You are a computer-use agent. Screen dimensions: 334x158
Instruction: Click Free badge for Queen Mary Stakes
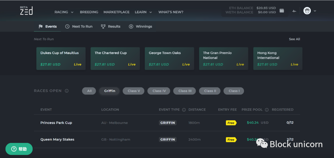[231, 140]
